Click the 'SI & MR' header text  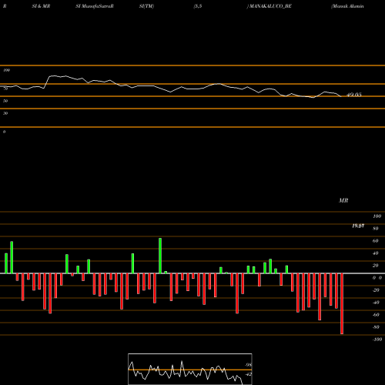pos(41,6)
